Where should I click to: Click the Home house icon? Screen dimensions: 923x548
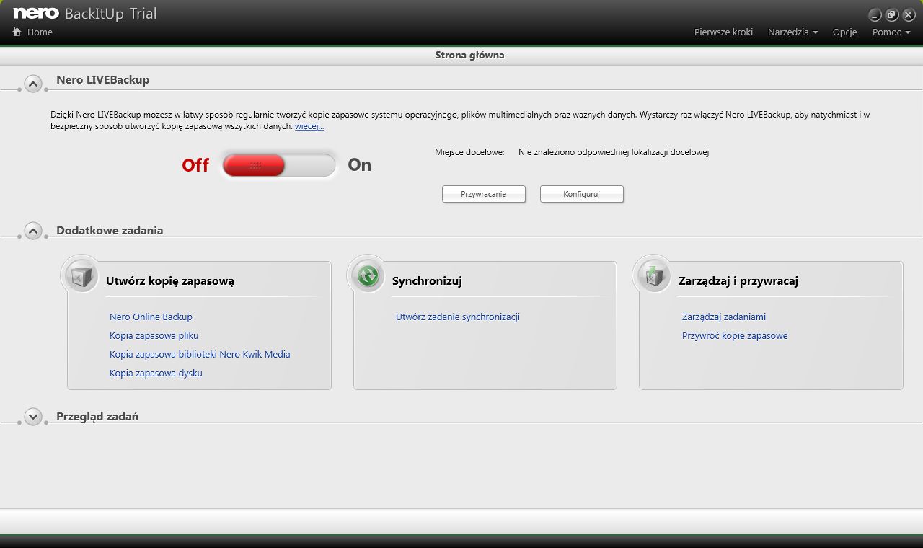(x=17, y=32)
